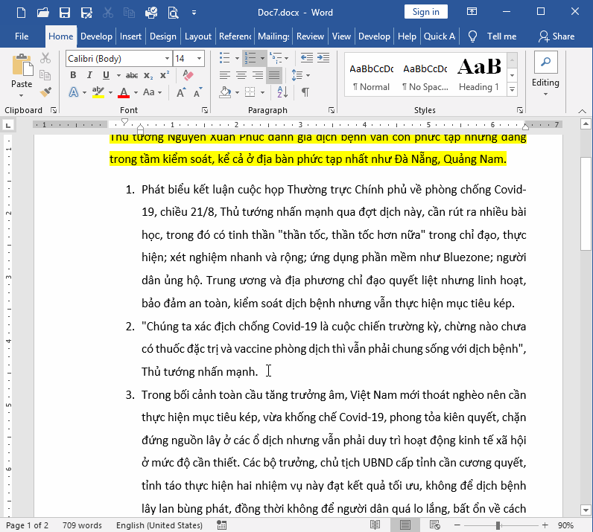Viewport: 593px width, 532px height.
Task: Open the font name dropdown
Action: 167,59
